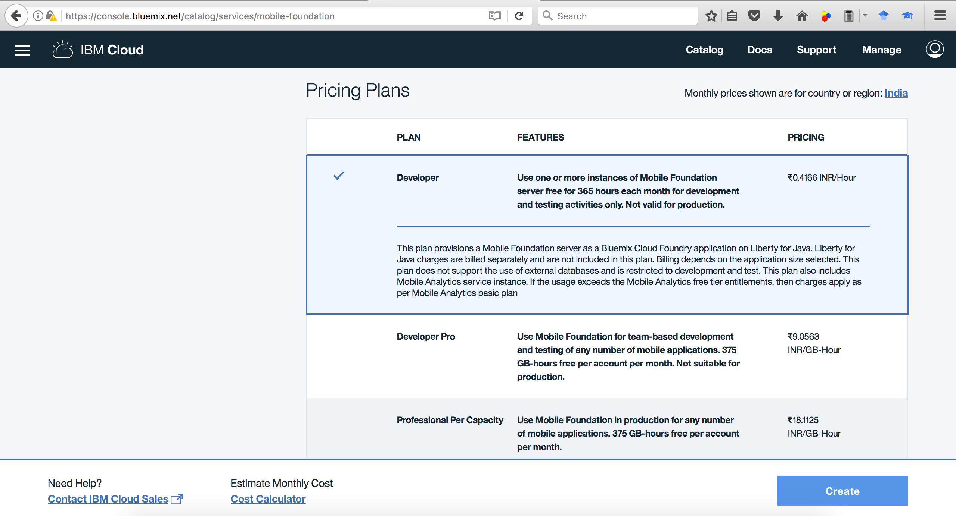Click the FEATURES column header

click(x=540, y=137)
